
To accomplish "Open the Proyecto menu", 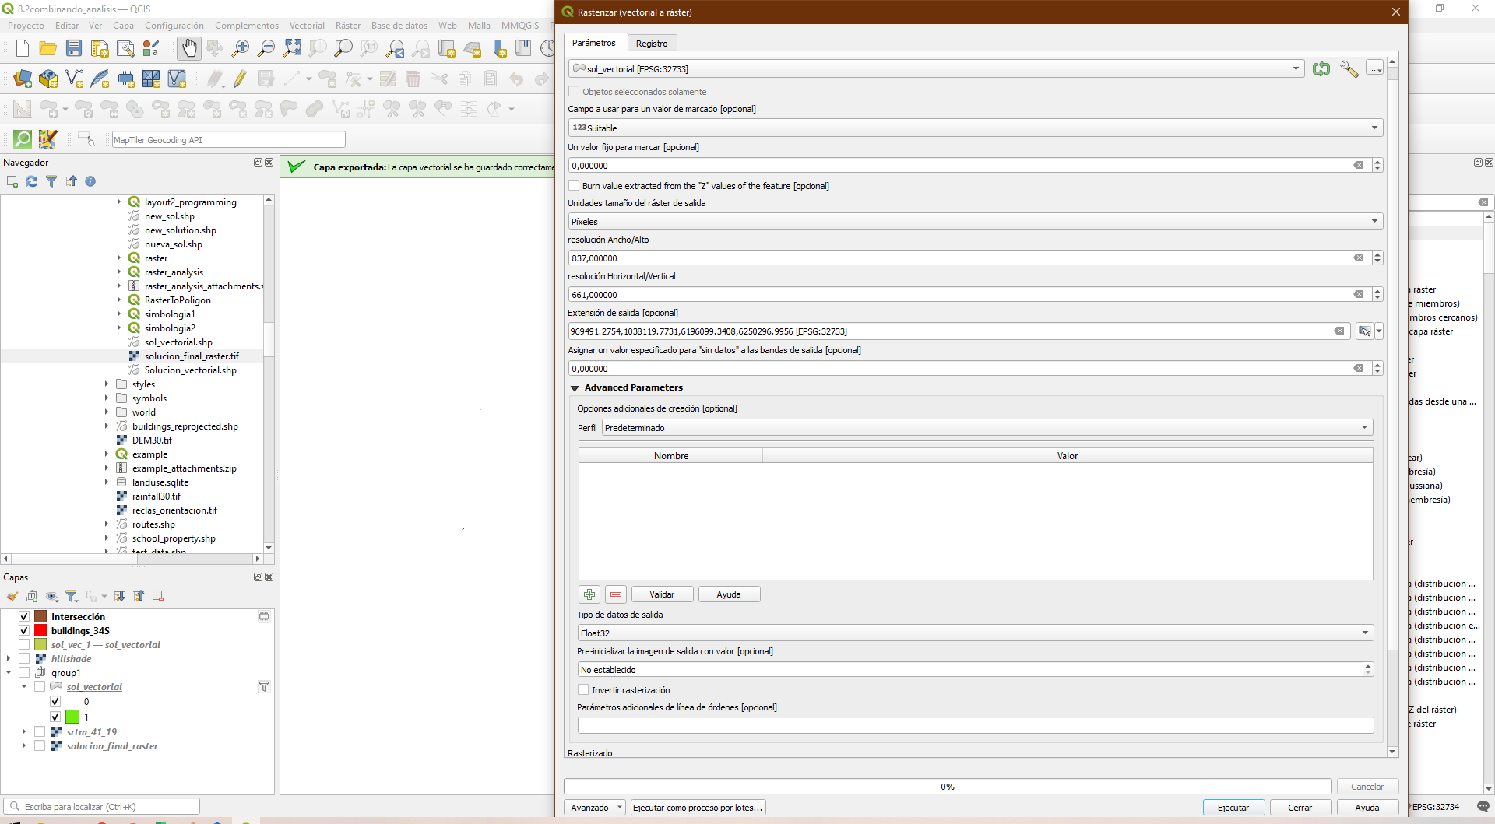I will point(26,26).
